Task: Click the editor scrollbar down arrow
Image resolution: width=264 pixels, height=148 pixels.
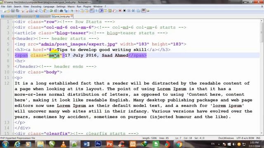Action: 262,133
